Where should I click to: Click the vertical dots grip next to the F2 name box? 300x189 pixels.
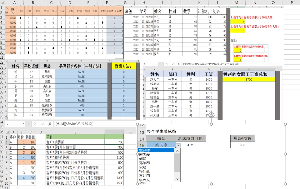point(28,124)
